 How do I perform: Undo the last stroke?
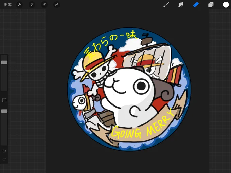(x=4, y=151)
